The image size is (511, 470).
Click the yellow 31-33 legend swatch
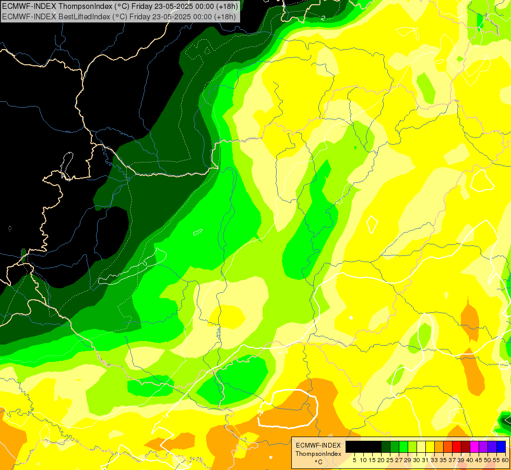tap(430, 446)
